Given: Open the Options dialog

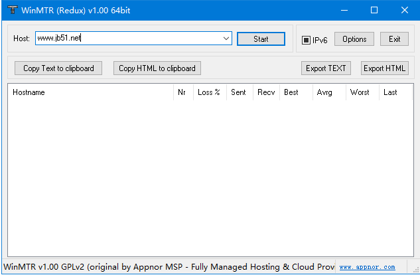Looking at the screenshot, I should (x=354, y=39).
